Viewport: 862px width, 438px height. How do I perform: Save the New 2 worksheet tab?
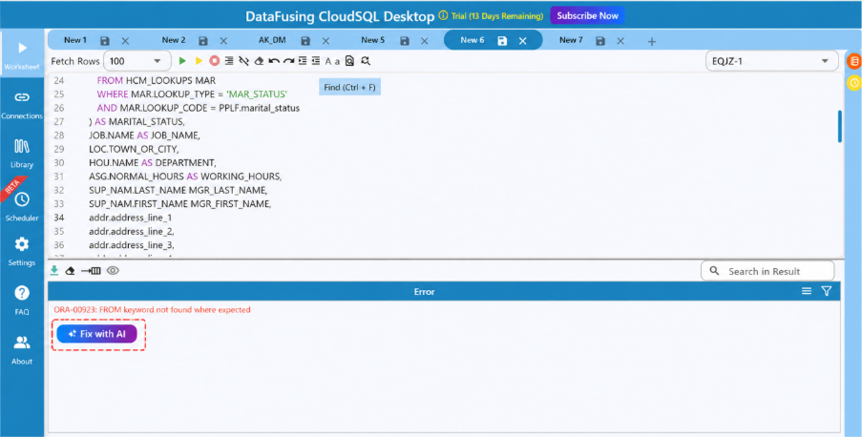click(203, 41)
